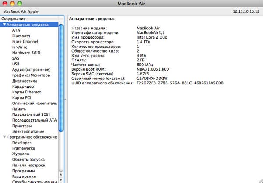The width and height of the screenshot is (263, 183).
Task: Open the Расширения section
Action: (24, 176)
